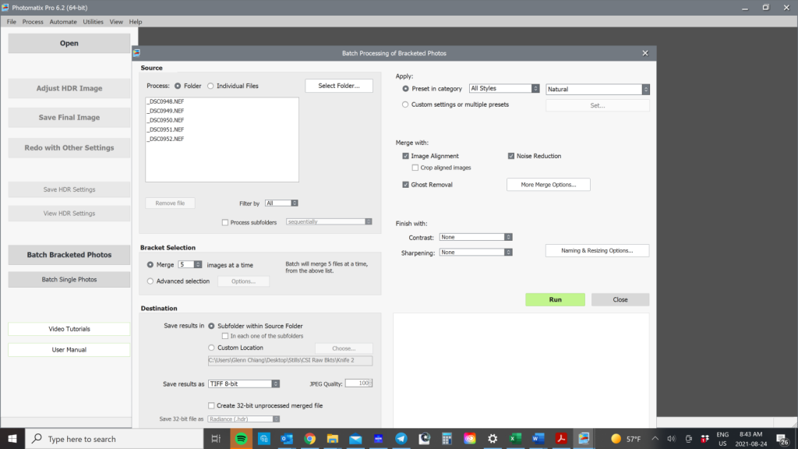Open the Automate menu

click(63, 22)
